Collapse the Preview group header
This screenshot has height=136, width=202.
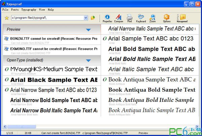[88, 30]
